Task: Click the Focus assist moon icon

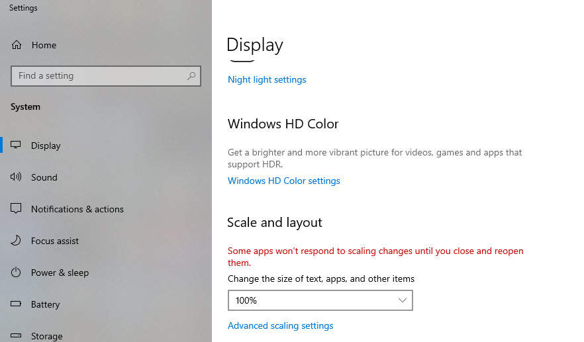Action: point(17,241)
